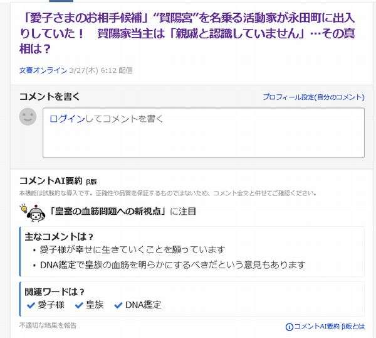Click the lightbulb idea icon
The width and height of the screenshot is (376, 338).
(24, 208)
